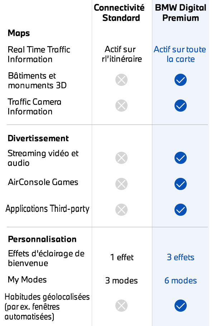
Task: Click blue checkmark for AirConsole Games
Action: (x=181, y=184)
